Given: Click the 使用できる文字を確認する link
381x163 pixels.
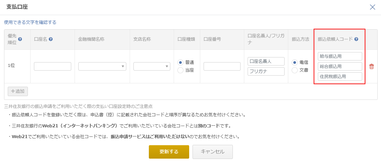Looking at the screenshot, I should click(30, 22).
